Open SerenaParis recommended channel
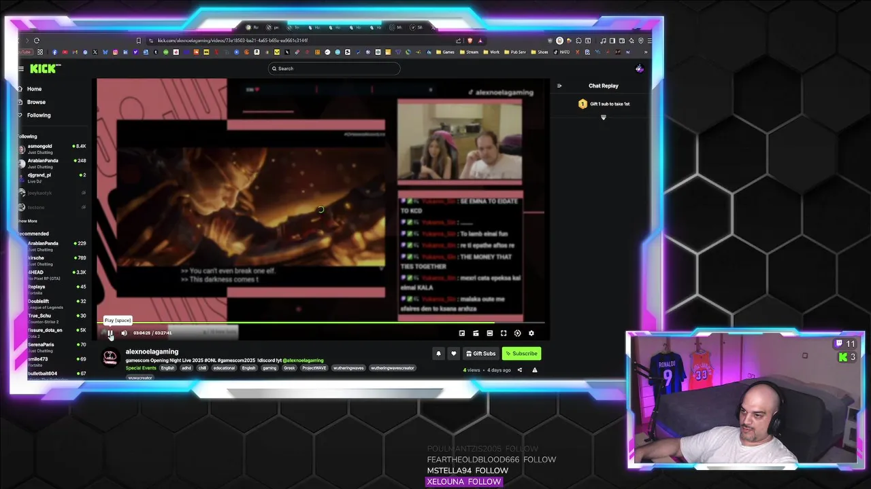 [53, 347]
